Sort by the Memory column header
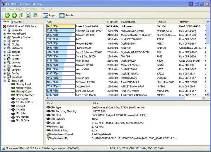Viewport: 211px width, 152px height. (x=191, y=22)
